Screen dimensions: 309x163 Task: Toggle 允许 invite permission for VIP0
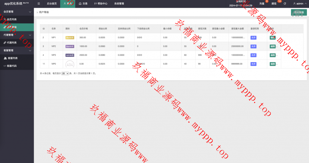253,64
